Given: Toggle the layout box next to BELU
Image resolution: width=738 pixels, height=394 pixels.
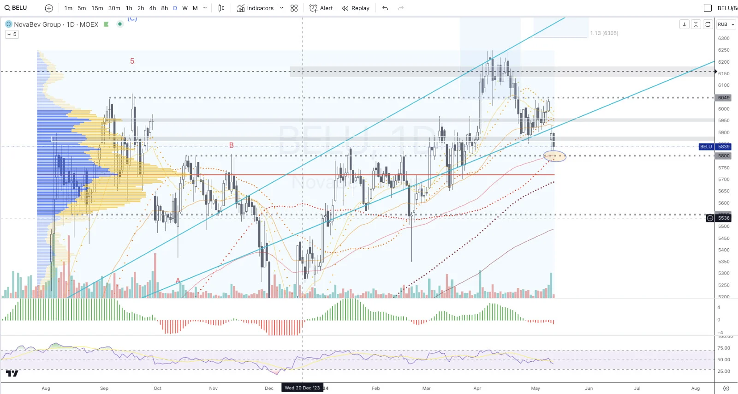Looking at the screenshot, I should pos(708,8).
